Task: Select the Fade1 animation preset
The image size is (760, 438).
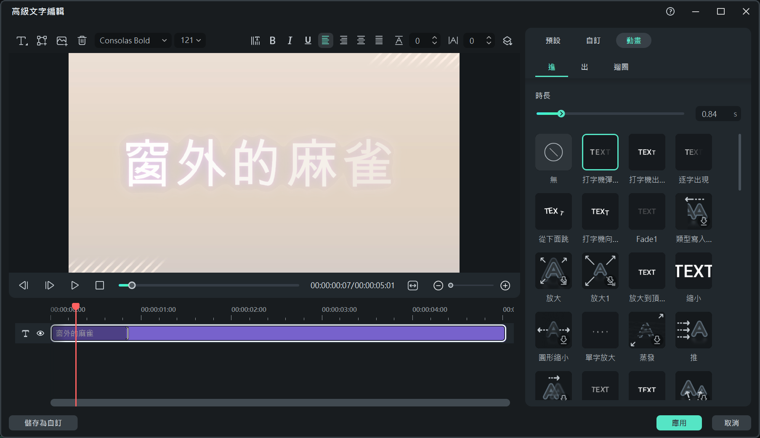Action: [647, 211]
